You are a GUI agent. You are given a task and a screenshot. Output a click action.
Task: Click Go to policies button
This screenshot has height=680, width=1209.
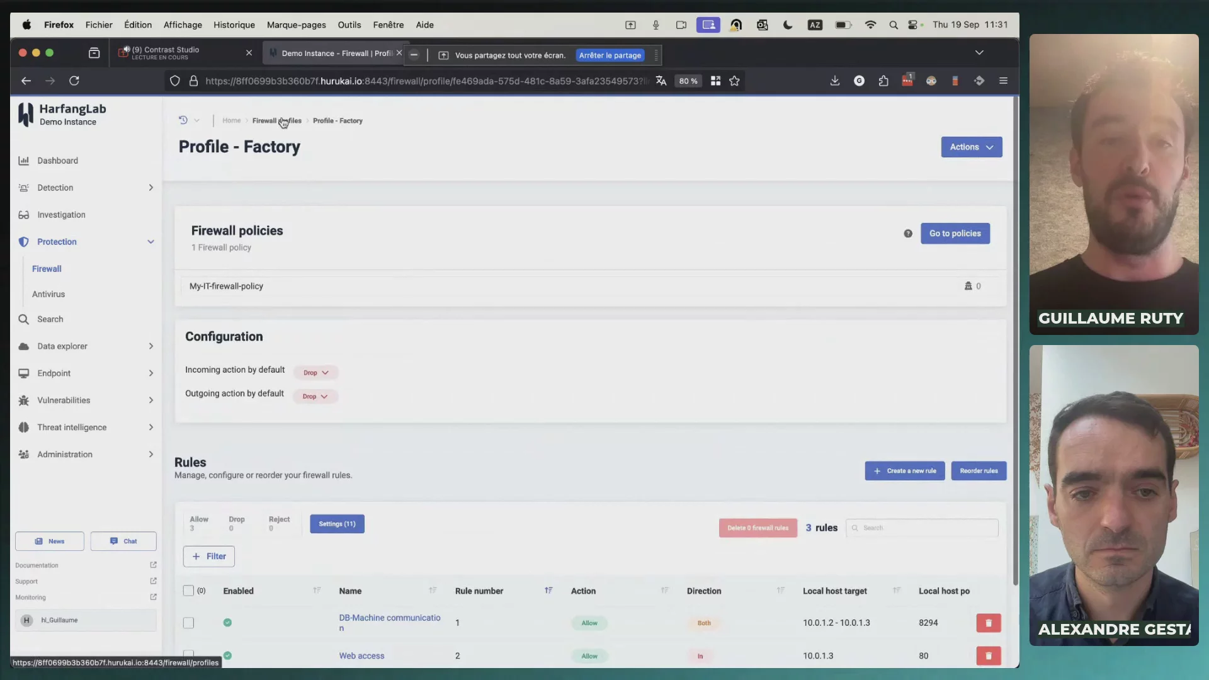[x=955, y=234]
